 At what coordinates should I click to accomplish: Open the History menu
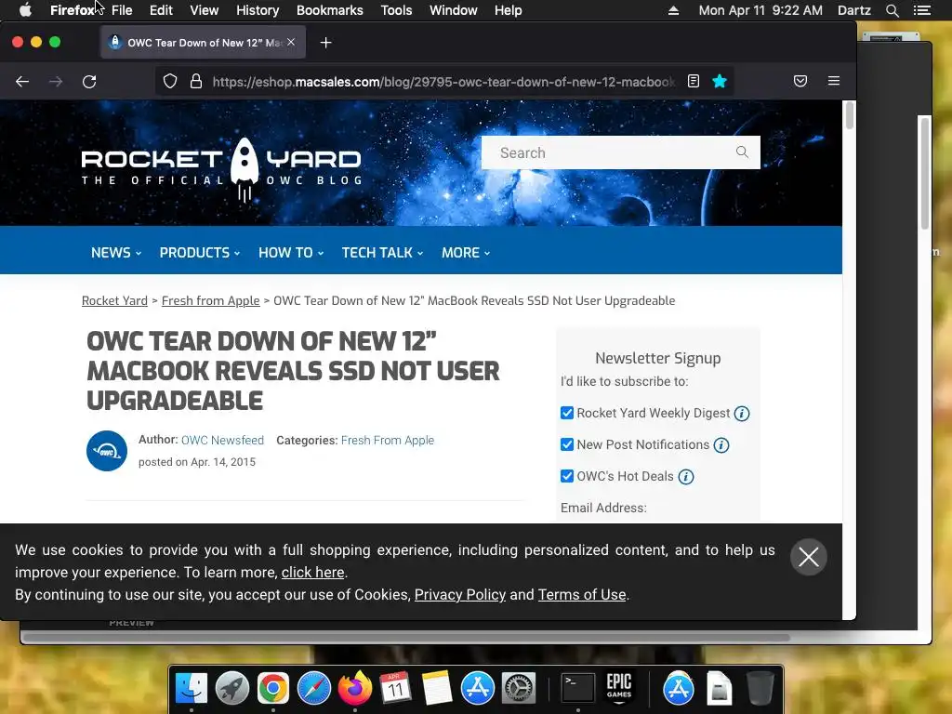(258, 10)
